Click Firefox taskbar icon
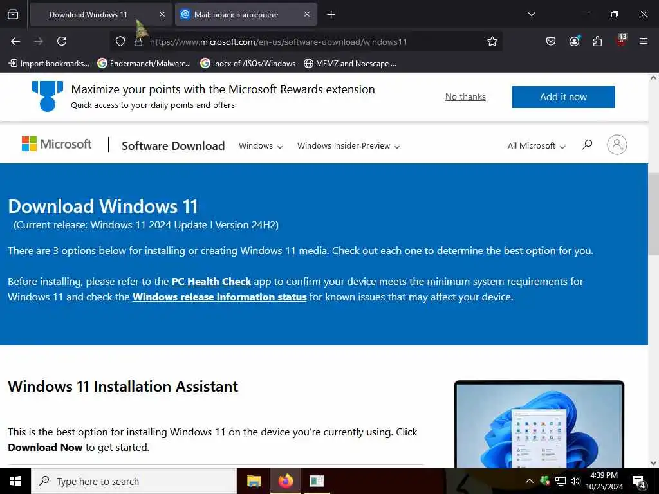Screen dimensions: 659x494 click(x=285, y=481)
